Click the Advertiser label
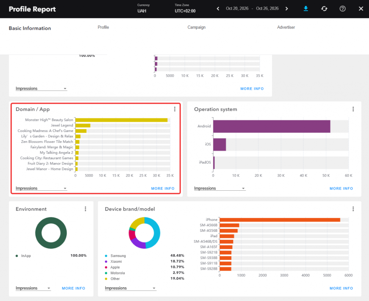Viewport: 369px width, 301px height. tap(286, 27)
